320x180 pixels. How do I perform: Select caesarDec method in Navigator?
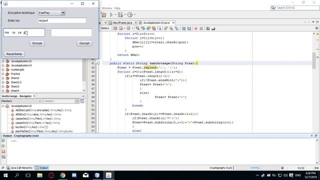tap(38, 118)
